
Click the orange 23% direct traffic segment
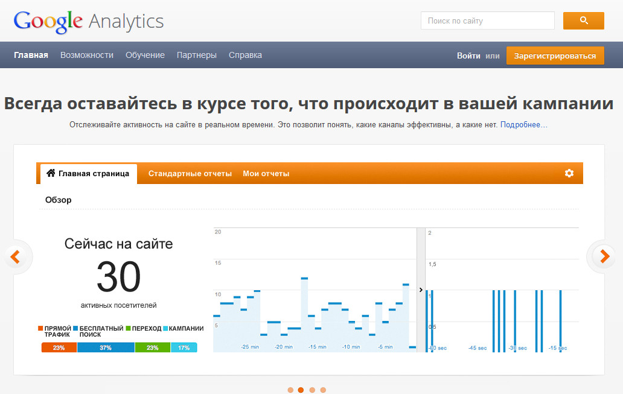[x=59, y=348]
